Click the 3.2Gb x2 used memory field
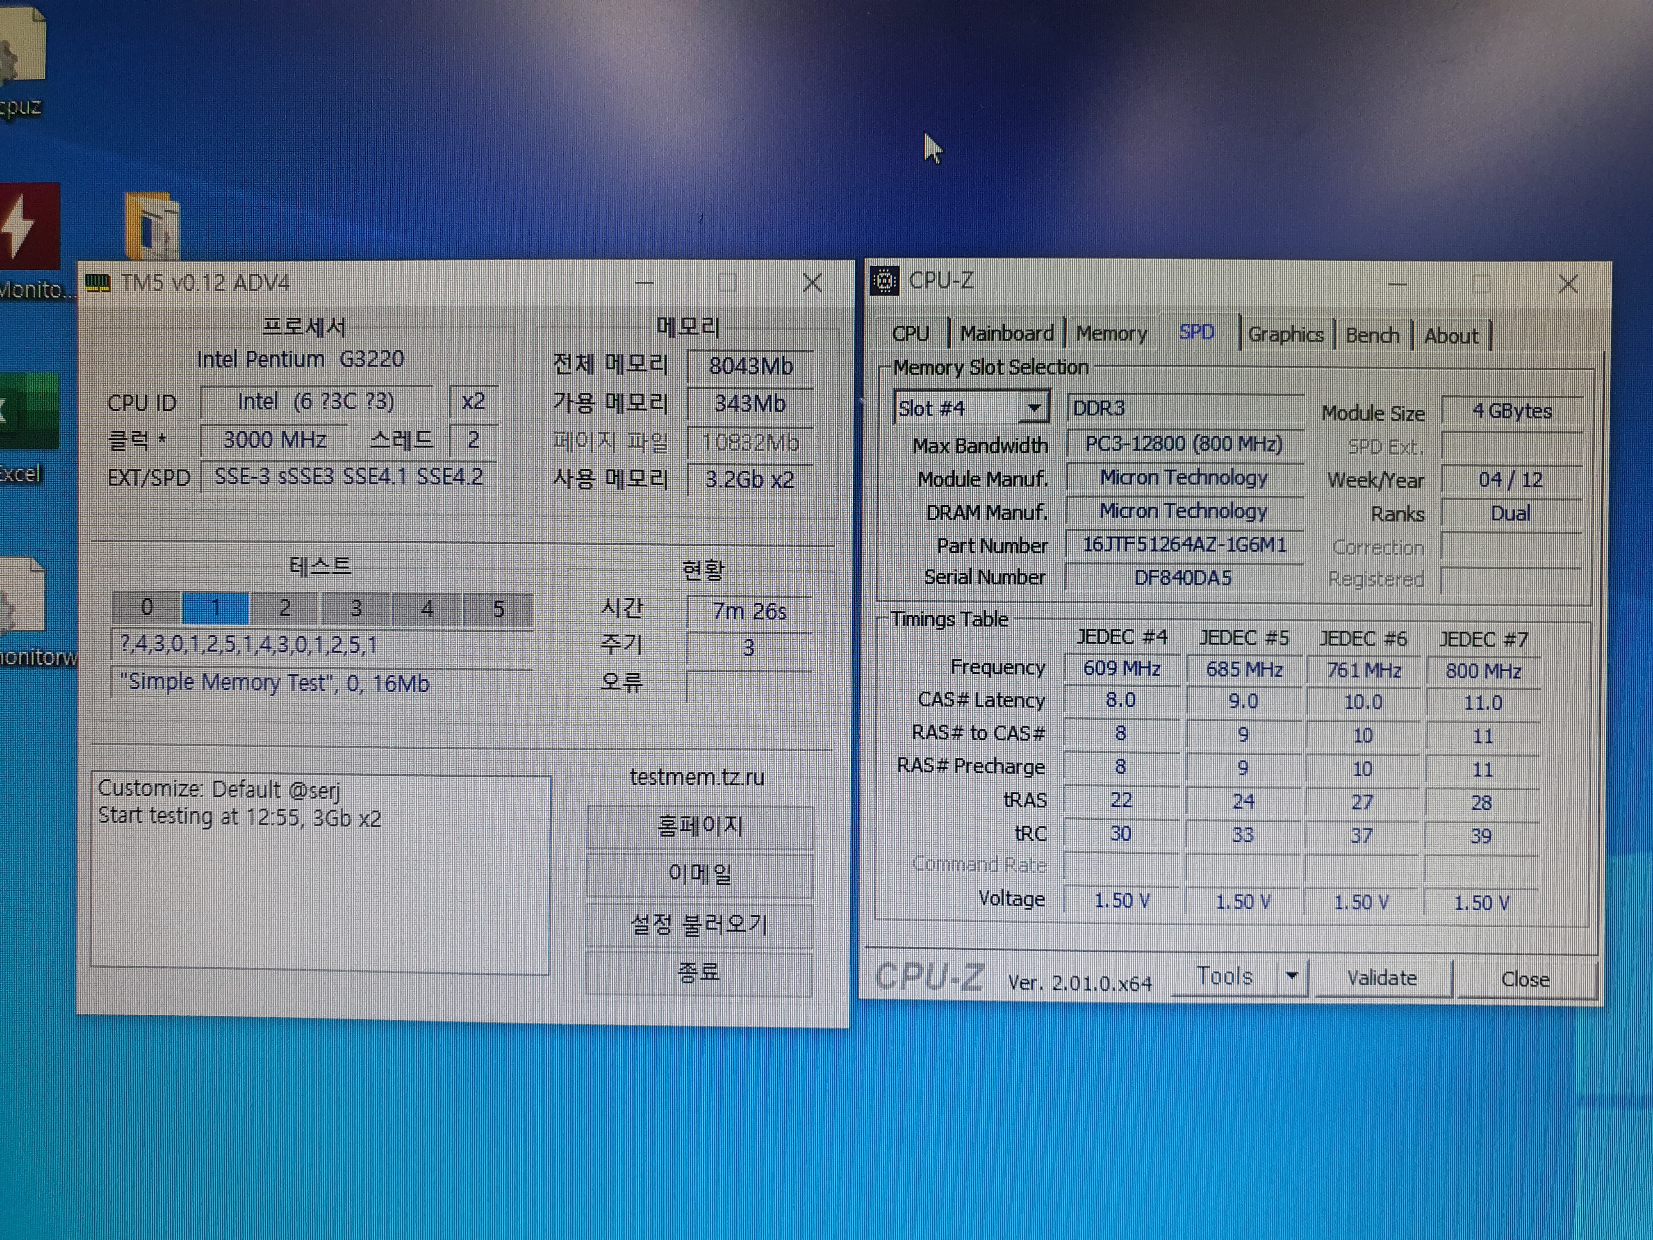This screenshot has height=1240, width=1653. coord(750,480)
